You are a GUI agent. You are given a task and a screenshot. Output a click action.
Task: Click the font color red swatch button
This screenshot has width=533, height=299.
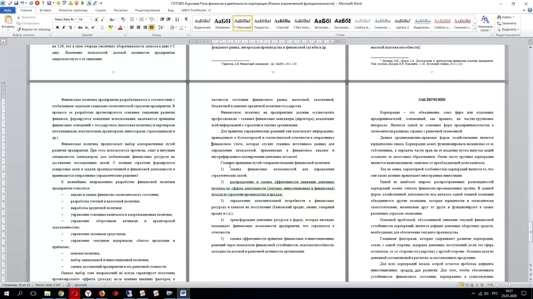click(120, 27)
